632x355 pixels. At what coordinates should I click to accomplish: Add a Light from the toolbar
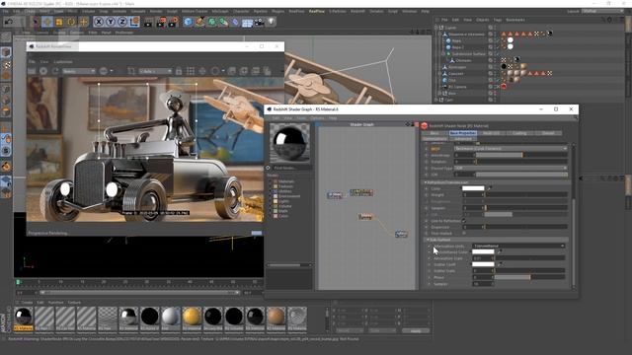[271, 22]
